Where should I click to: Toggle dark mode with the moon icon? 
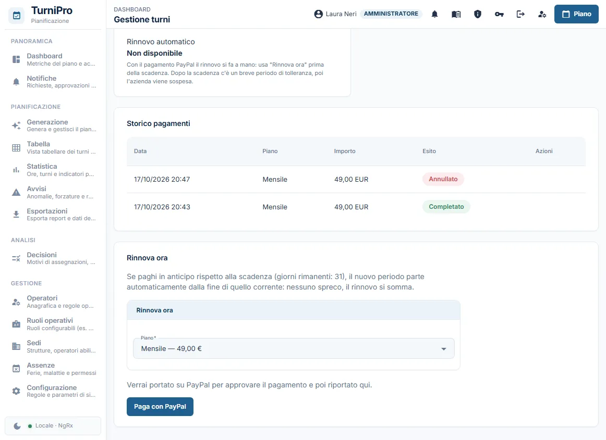[x=17, y=426]
